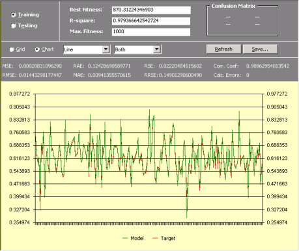Image resolution: width=299 pixels, height=251 pixels.
Task: Click the RSE value 0.02220484615602
Action: point(180,66)
